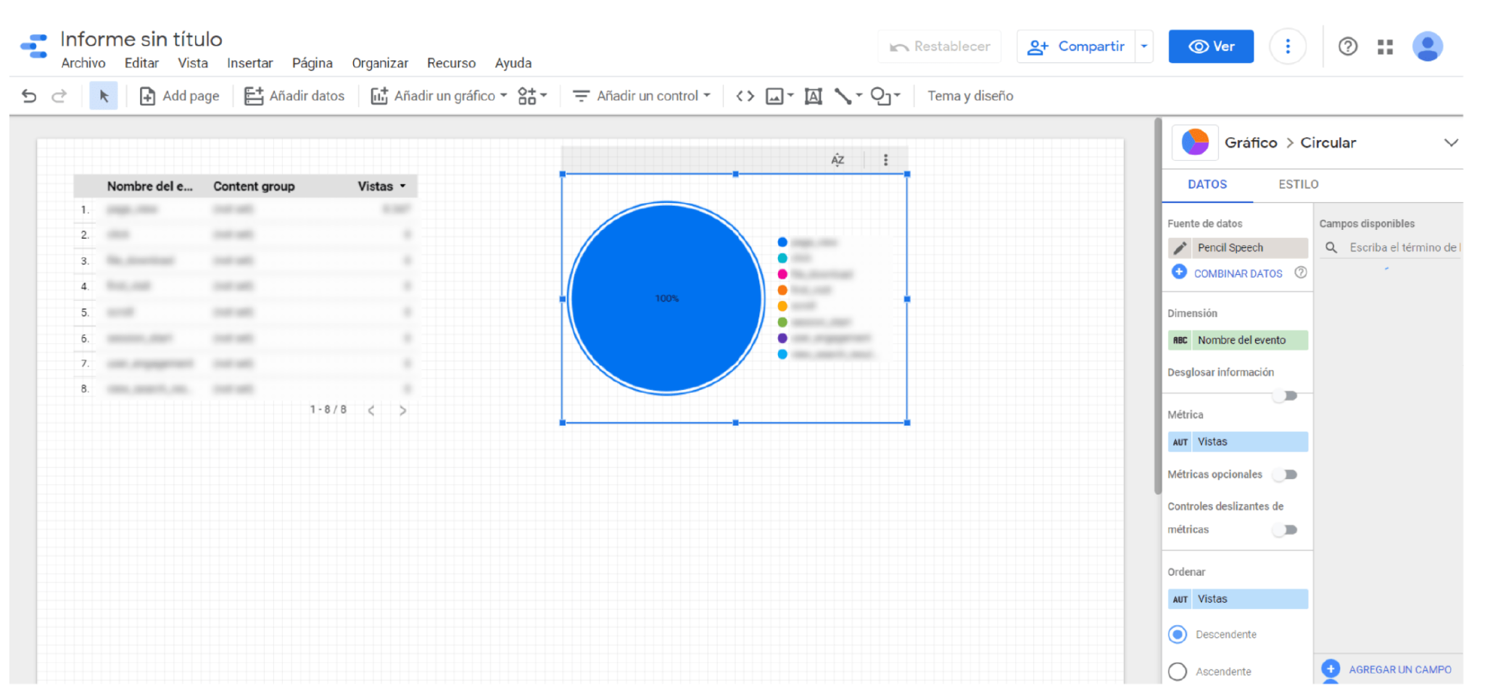Insert a text box with the text icon
This screenshot has width=1485, height=699.
click(813, 95)
